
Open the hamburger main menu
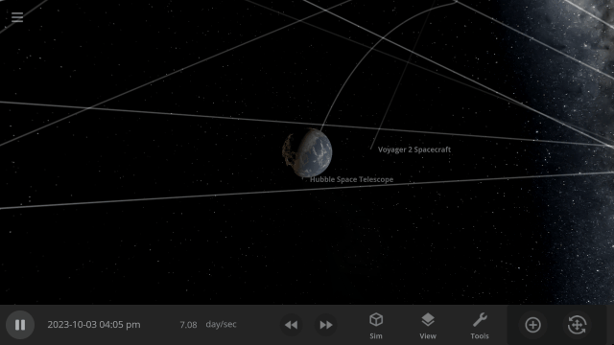(17, 17)
